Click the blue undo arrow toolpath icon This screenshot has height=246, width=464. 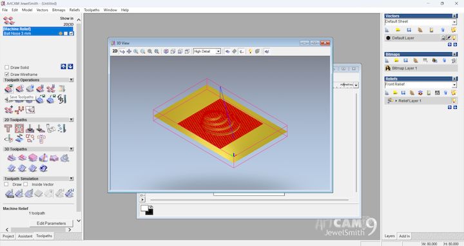pyautogui.click(x=44, y=168)
